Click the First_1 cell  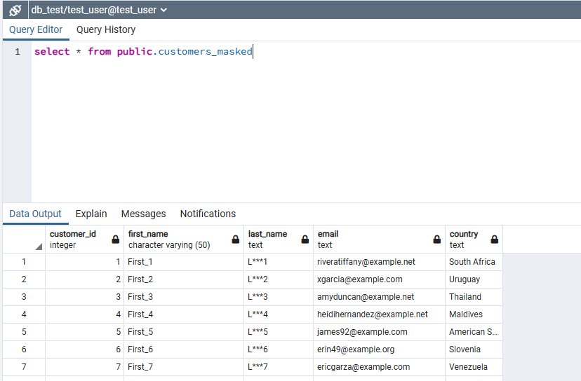(x=184, y=262)
